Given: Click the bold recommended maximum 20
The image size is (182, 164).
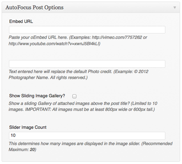Looking at the screenshot, I should [x=32, y=150].
